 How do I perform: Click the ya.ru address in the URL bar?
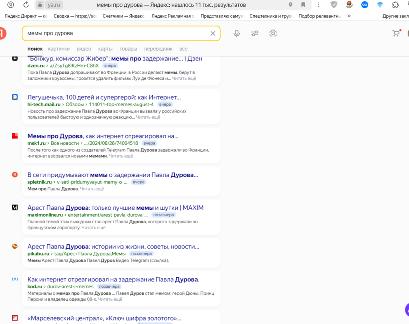click(x=54, y=5)
